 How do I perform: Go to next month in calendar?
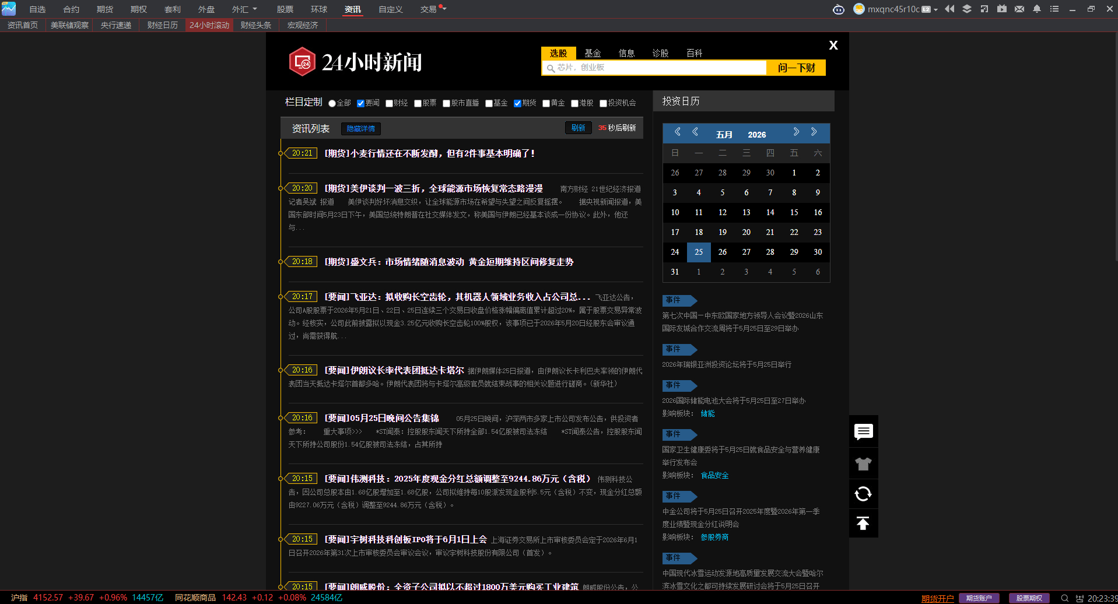point(796,132)
